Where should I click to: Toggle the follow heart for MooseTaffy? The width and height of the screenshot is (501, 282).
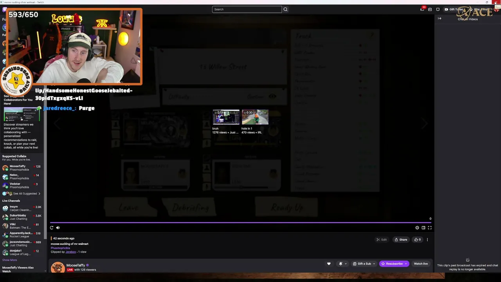(329, 264)
